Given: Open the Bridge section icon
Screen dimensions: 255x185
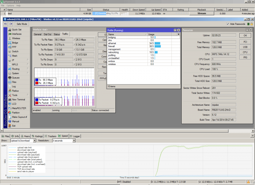Looking at the screenshot, I should (x=10, y=43).
